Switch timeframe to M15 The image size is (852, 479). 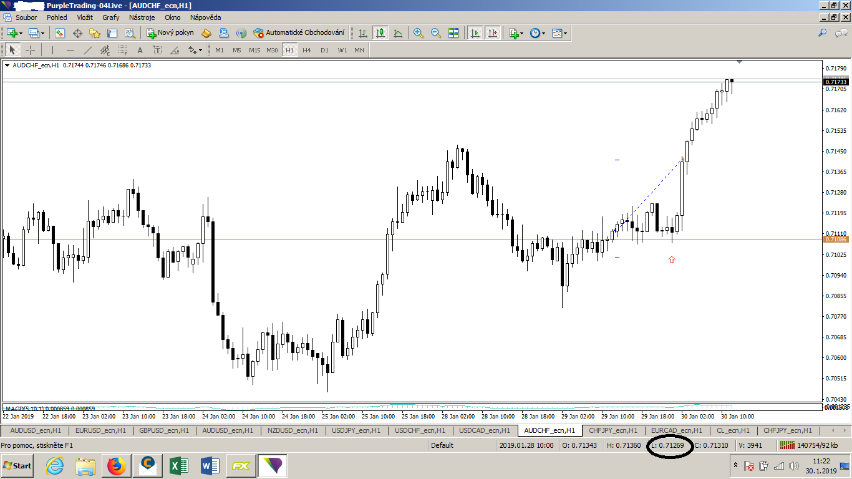tap(254, 50)
